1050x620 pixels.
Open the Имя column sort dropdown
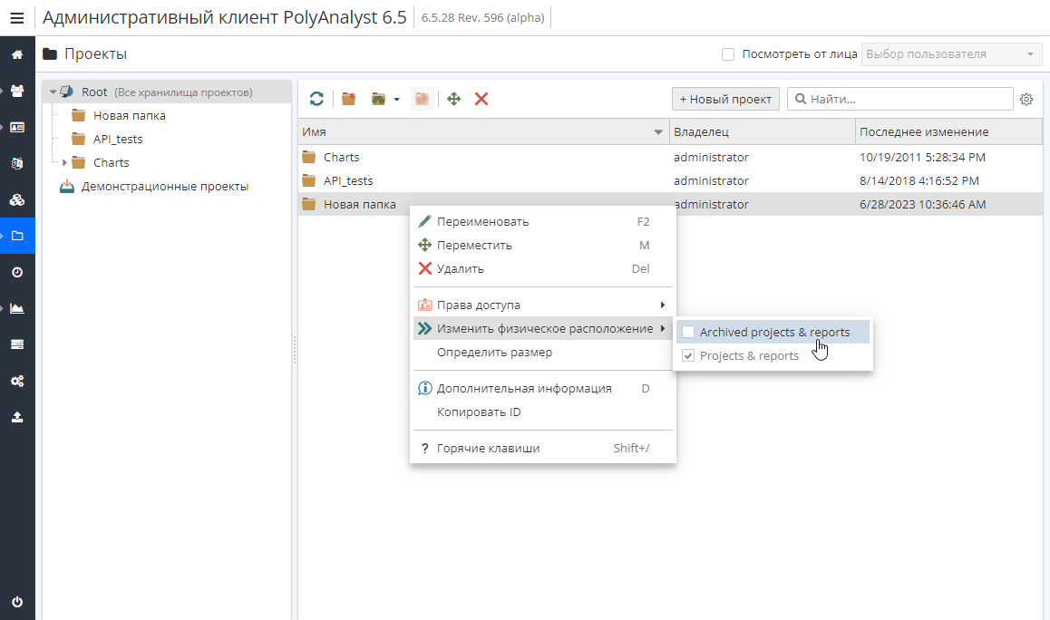point(657,132)
